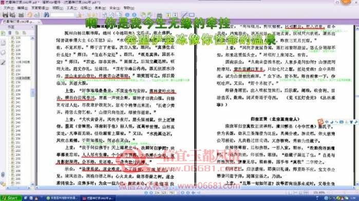Select bookmark 250 in the list
The height and width of the screenshot is (201, 359).
point(18,138)
